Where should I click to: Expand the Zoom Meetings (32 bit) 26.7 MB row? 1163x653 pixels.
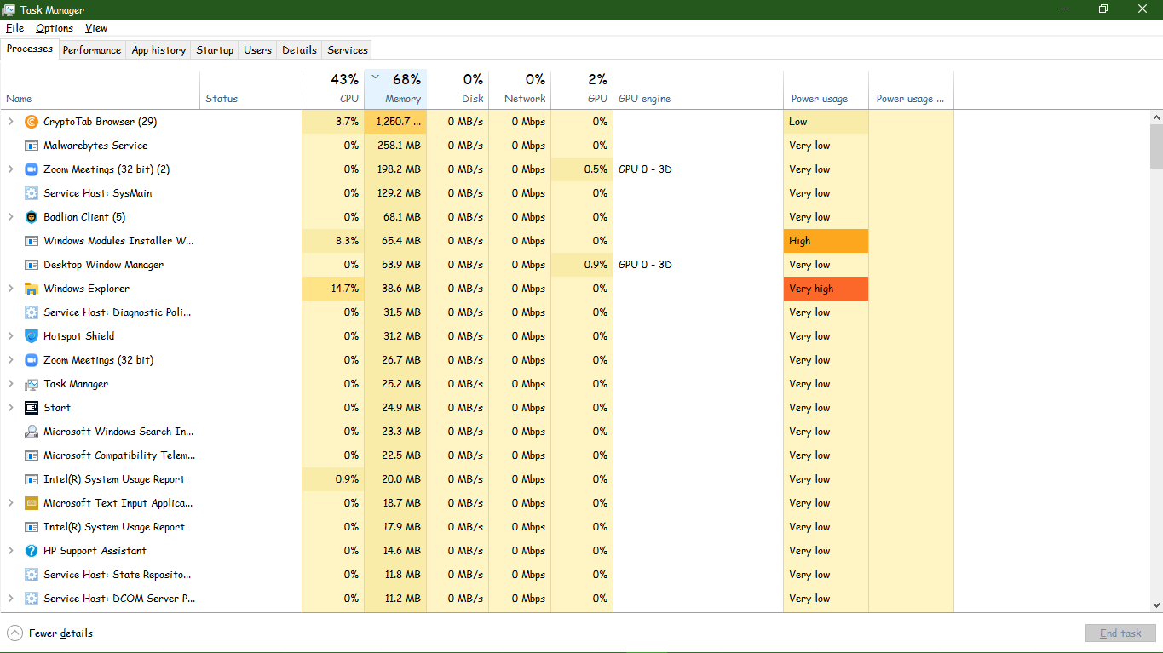[x=11, y=360]
